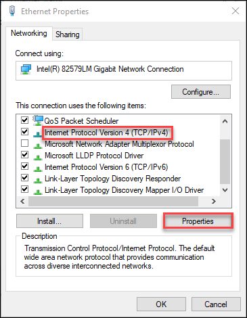Click the Link-Layer Topology Discovery Responder icon

38,181
